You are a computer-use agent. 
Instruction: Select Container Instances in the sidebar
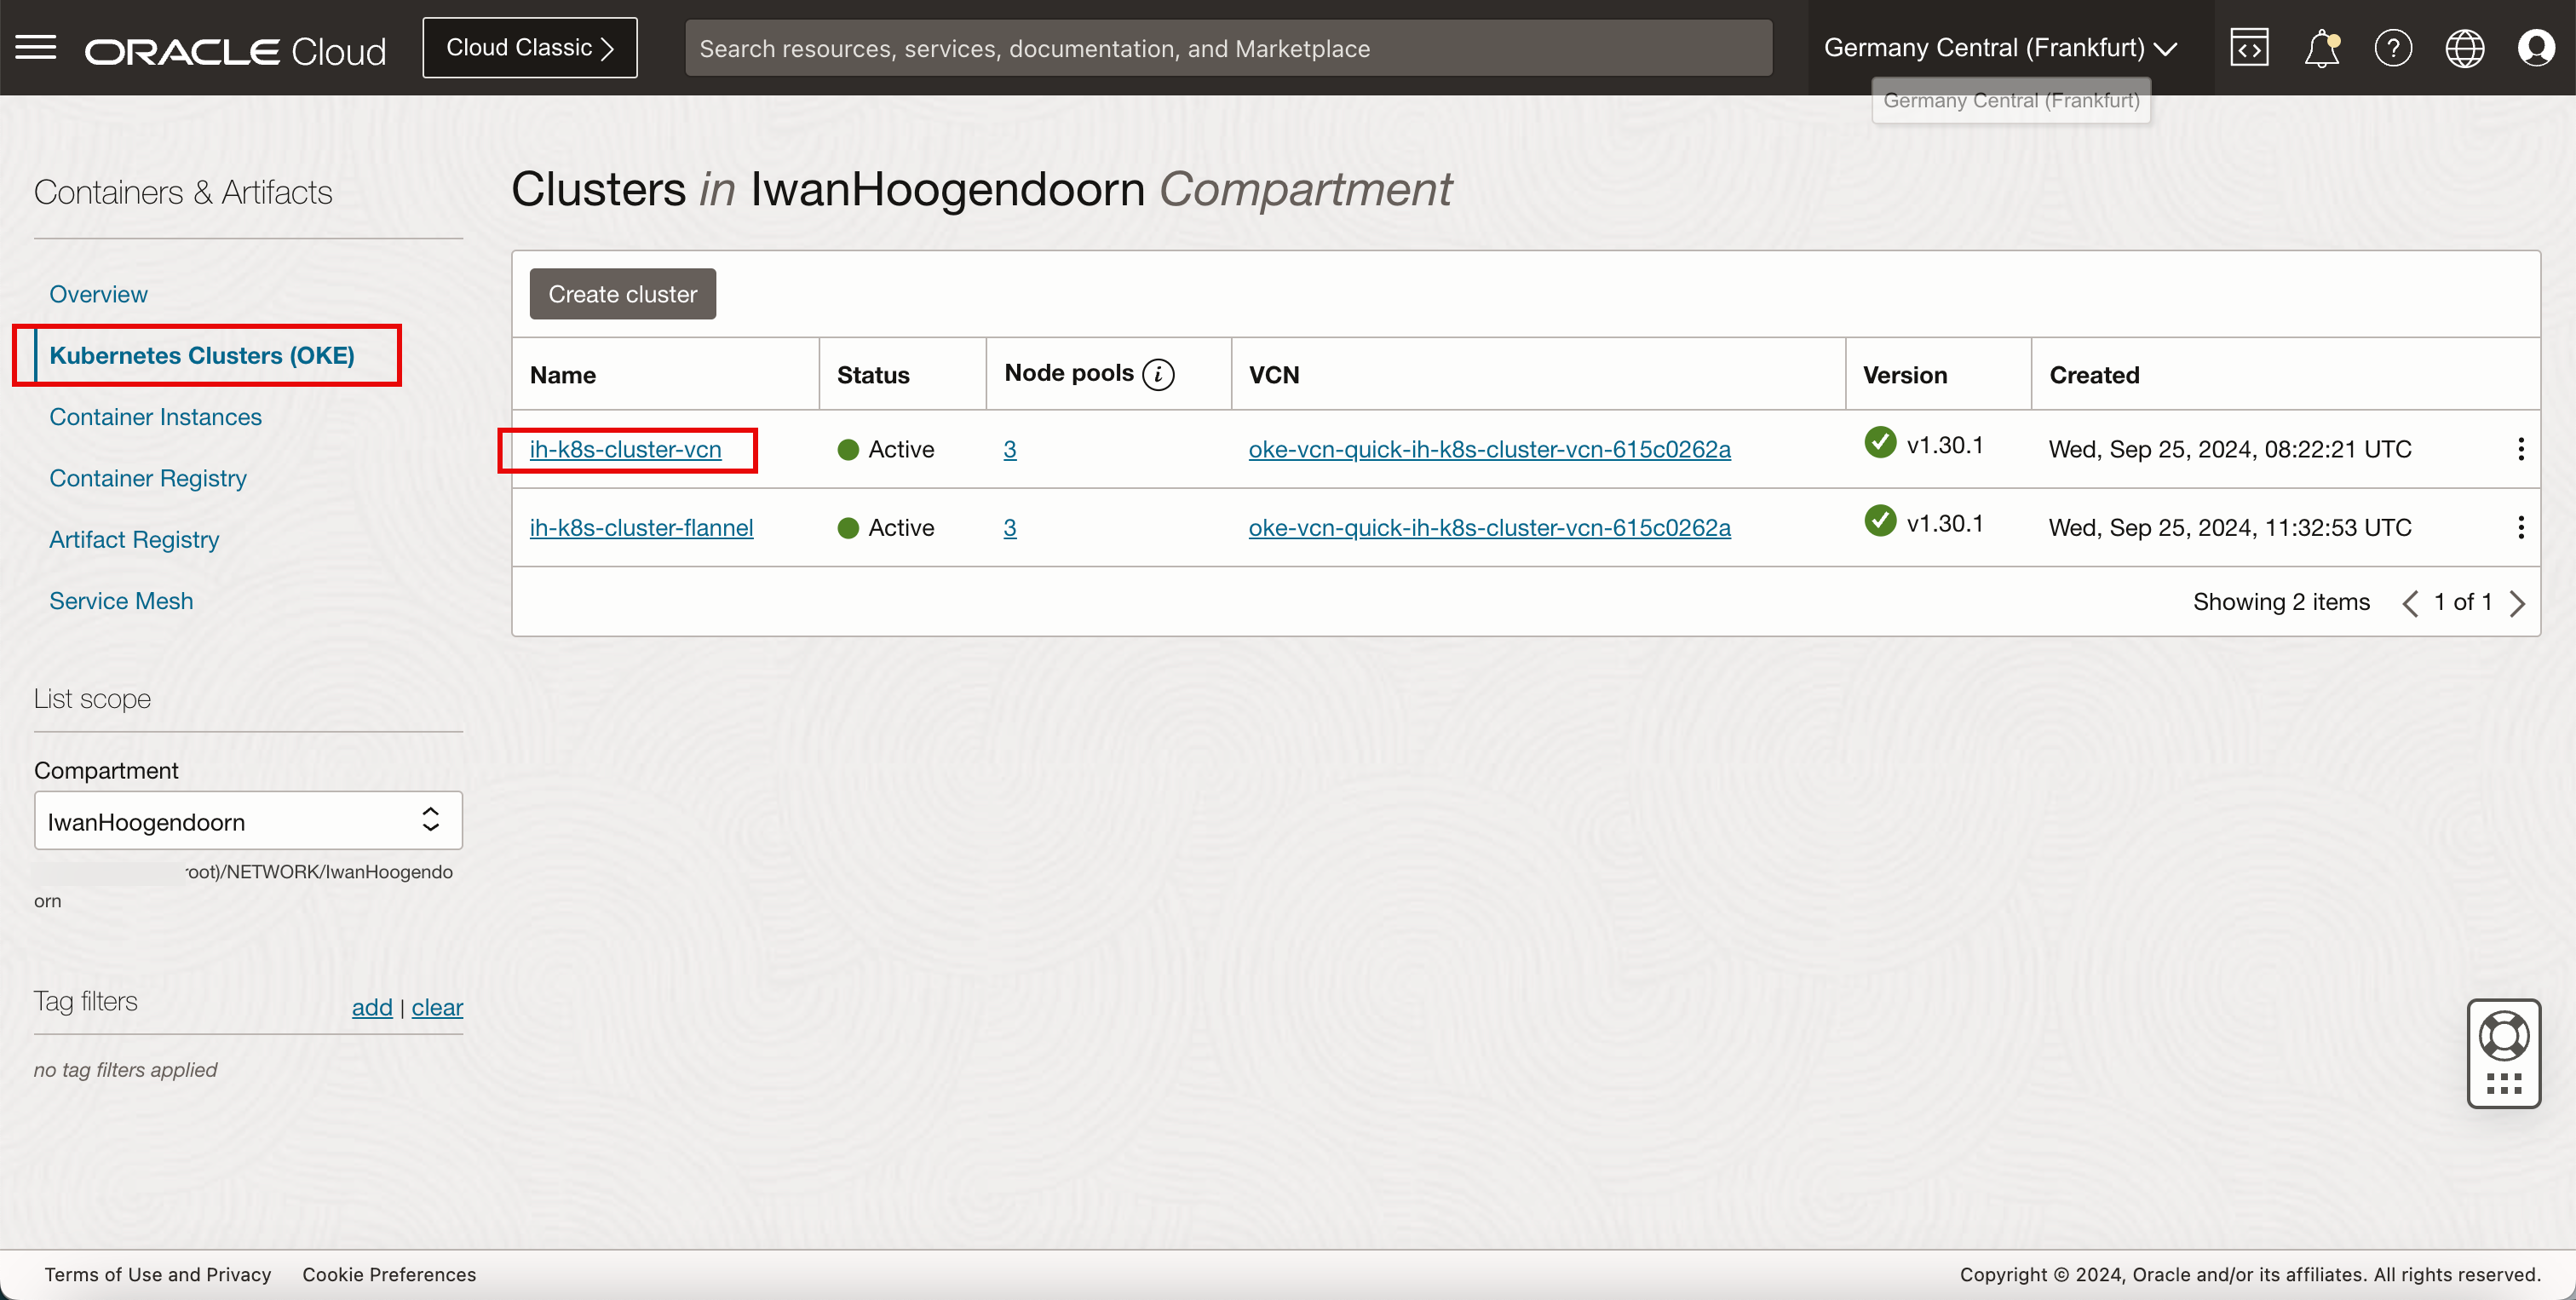click(155, 417)
